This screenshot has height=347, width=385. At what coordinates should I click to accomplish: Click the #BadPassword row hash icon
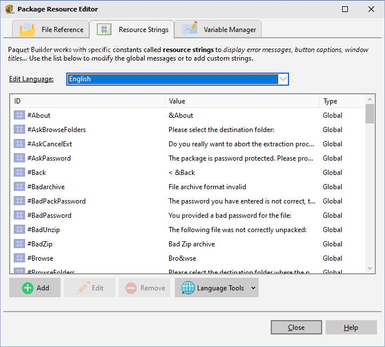point(19,215)
